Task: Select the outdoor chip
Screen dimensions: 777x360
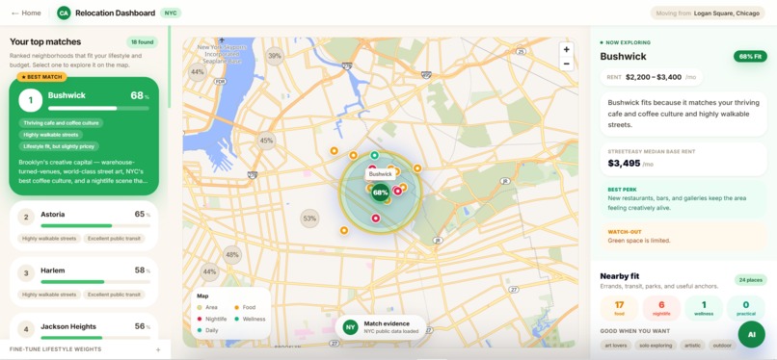Action: 722,346
